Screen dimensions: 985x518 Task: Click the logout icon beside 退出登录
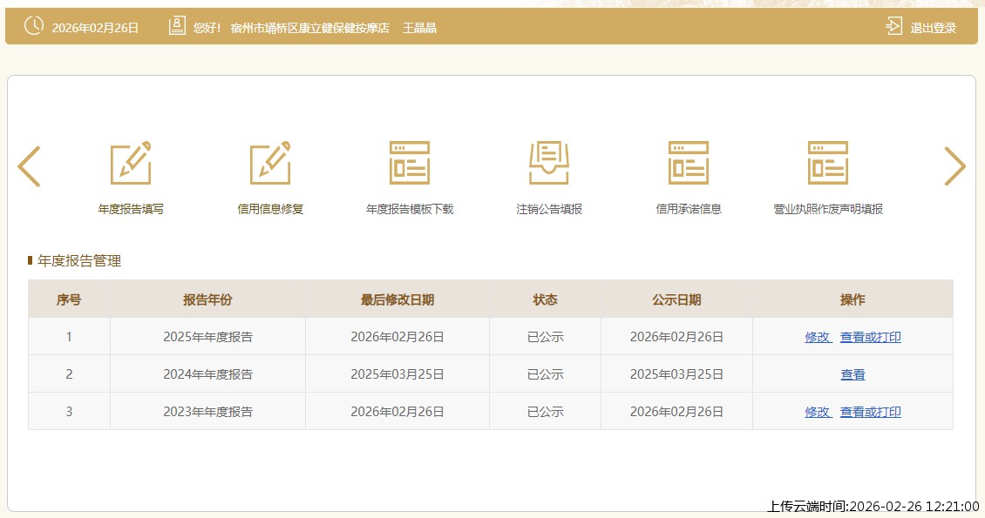893,27
